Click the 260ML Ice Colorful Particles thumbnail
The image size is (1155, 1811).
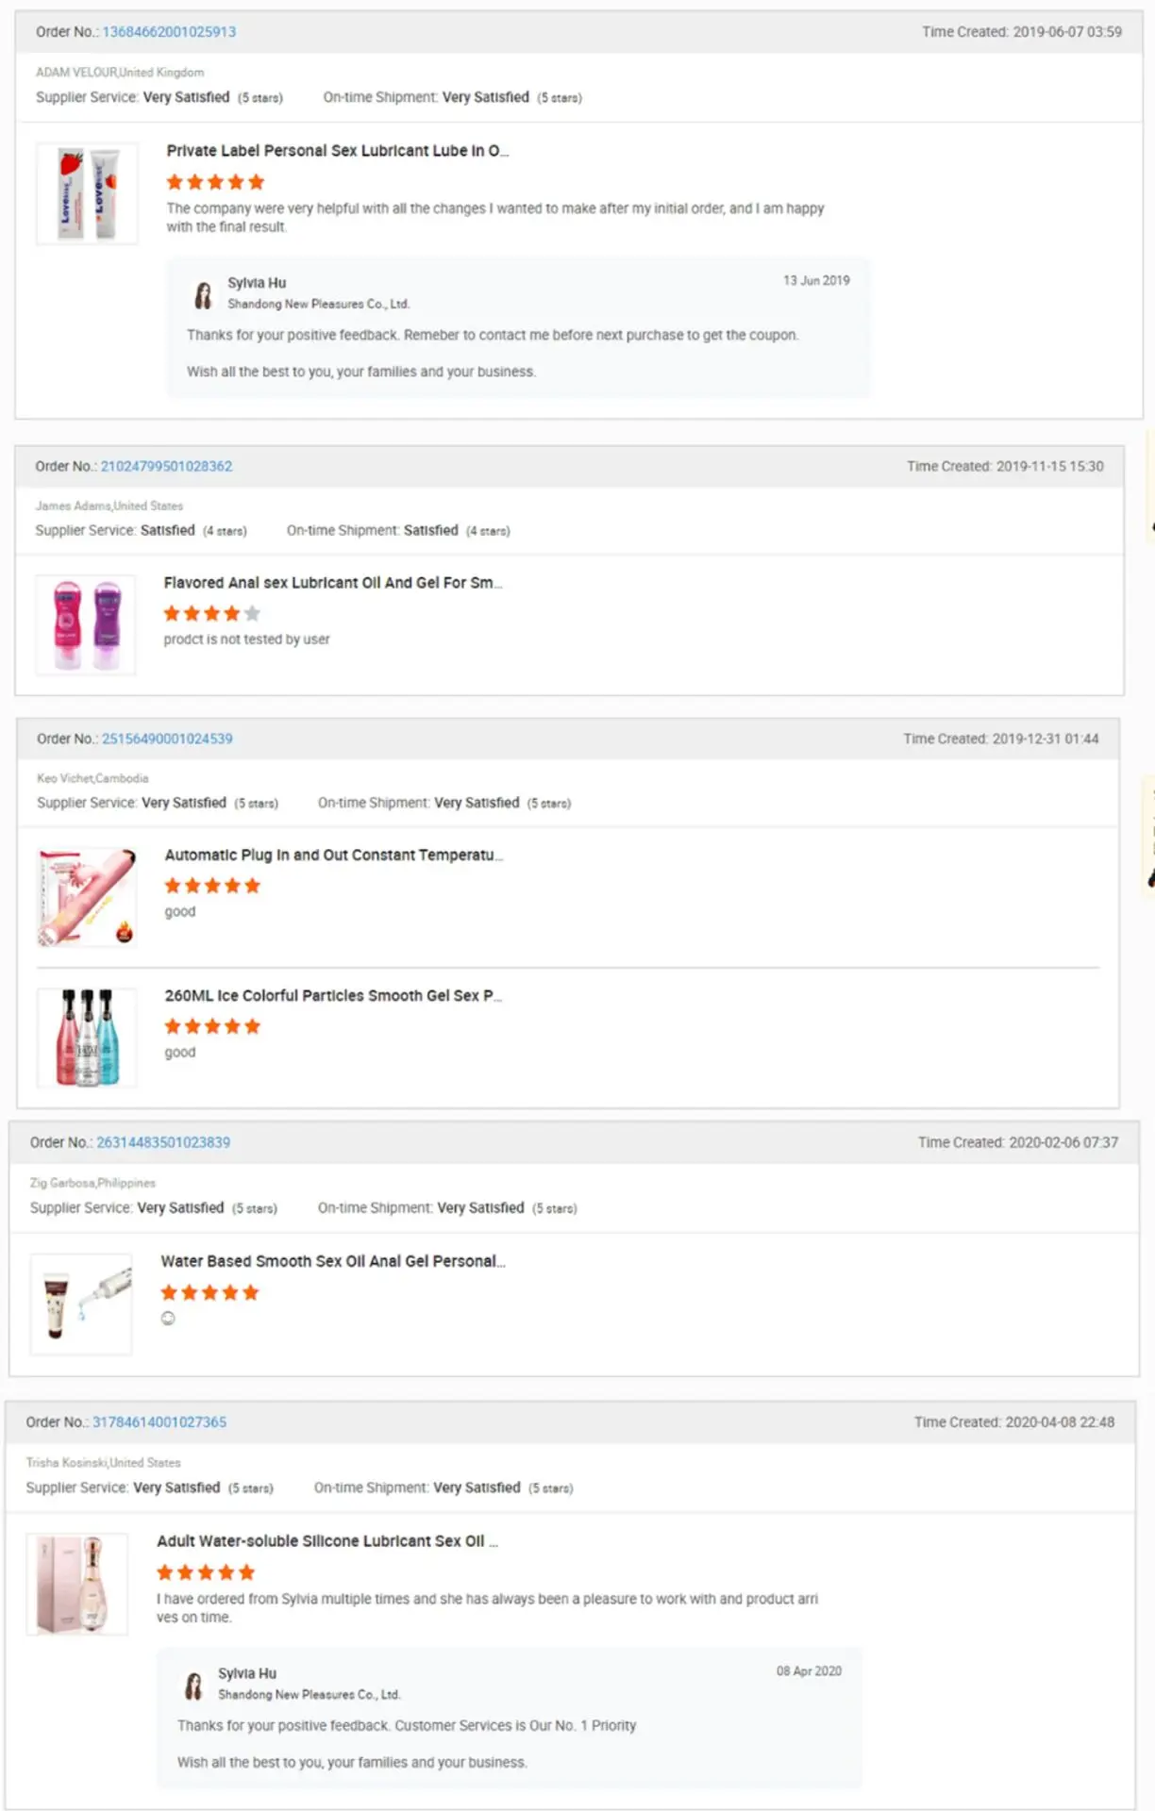[x=87, y=1038]
